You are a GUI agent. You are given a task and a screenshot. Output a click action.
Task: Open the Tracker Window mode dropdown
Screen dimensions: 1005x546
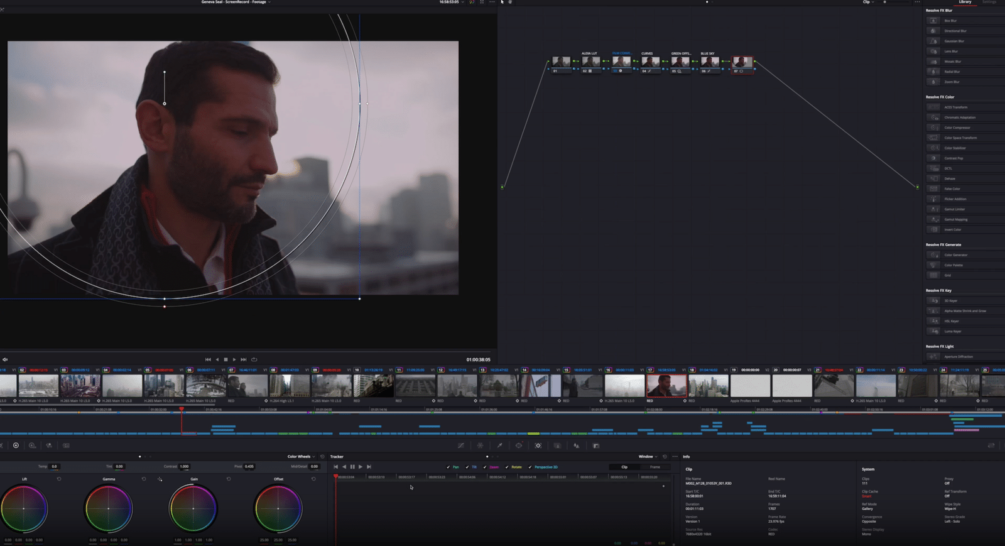click(x=648, y=457)
